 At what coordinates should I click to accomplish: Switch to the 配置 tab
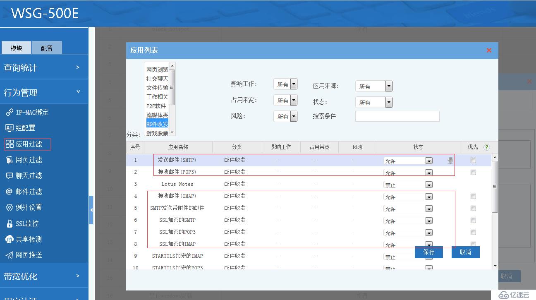pos(47,48)
